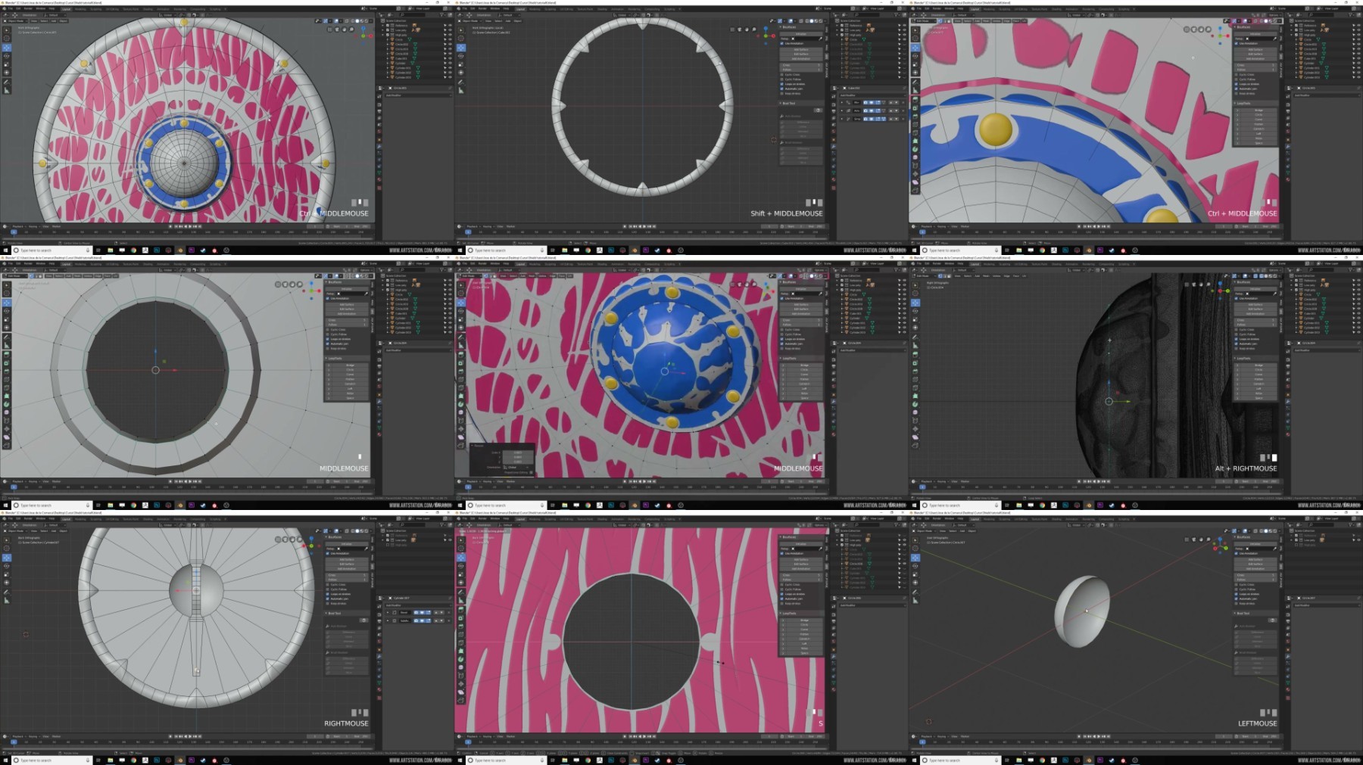Viewport: 1363px width, 765px height.
Task: Hide Circle.002 via eye icon in Shift + MIDDLEMOUSE window
Action: pos(904,45)
